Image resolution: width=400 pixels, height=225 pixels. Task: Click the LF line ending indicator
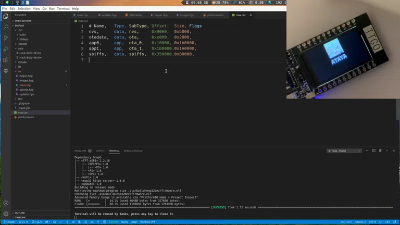380,222
